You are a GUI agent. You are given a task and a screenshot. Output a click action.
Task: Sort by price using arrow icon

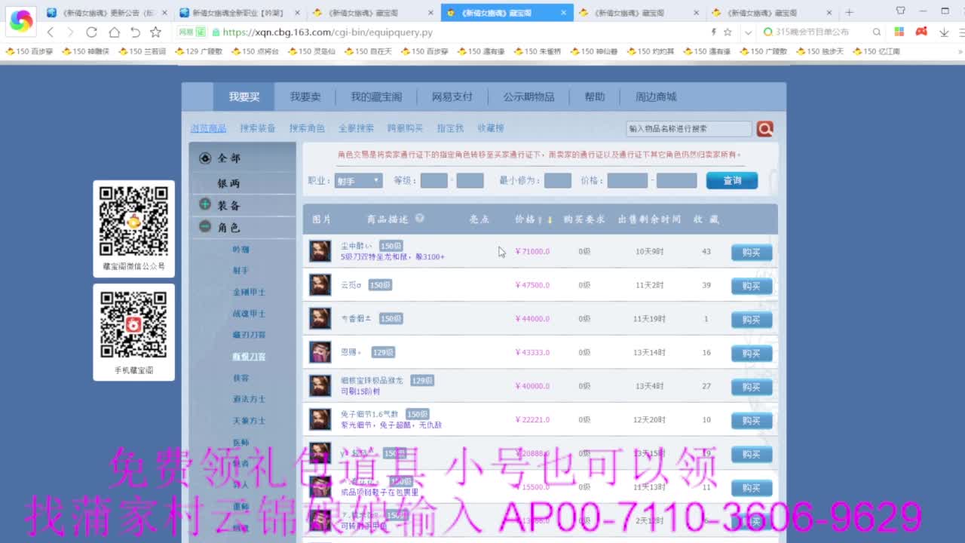(550, 219)
